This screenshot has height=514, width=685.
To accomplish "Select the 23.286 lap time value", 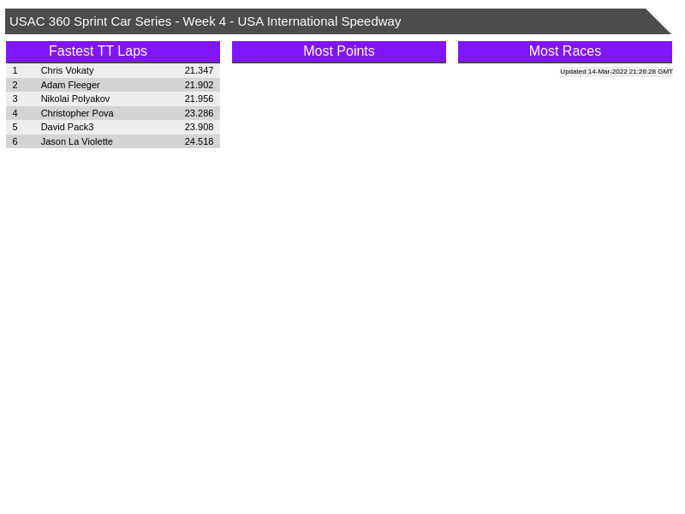I will pos(199,113).
